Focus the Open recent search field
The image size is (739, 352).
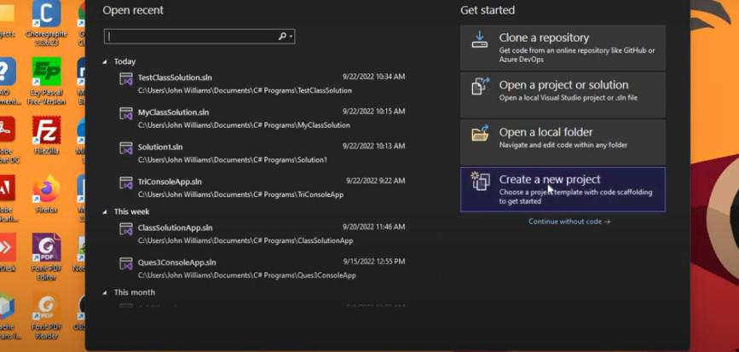point(199,37)
